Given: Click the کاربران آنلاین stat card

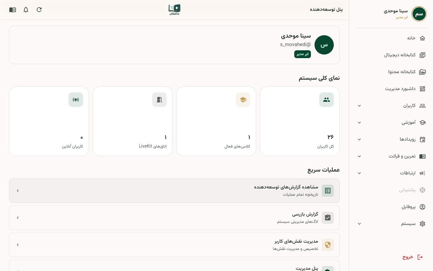Looking at the screenshot, I should coord(49,121).
